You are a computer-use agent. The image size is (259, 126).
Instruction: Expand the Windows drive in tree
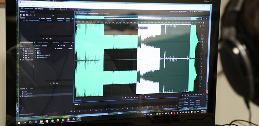23,51
